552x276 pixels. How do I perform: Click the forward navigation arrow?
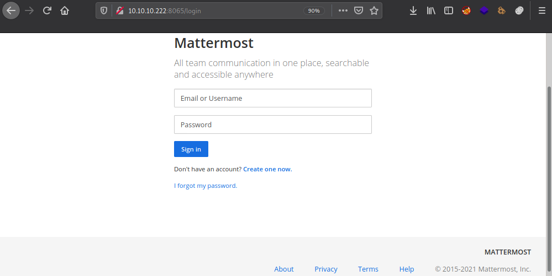(29, 10)
